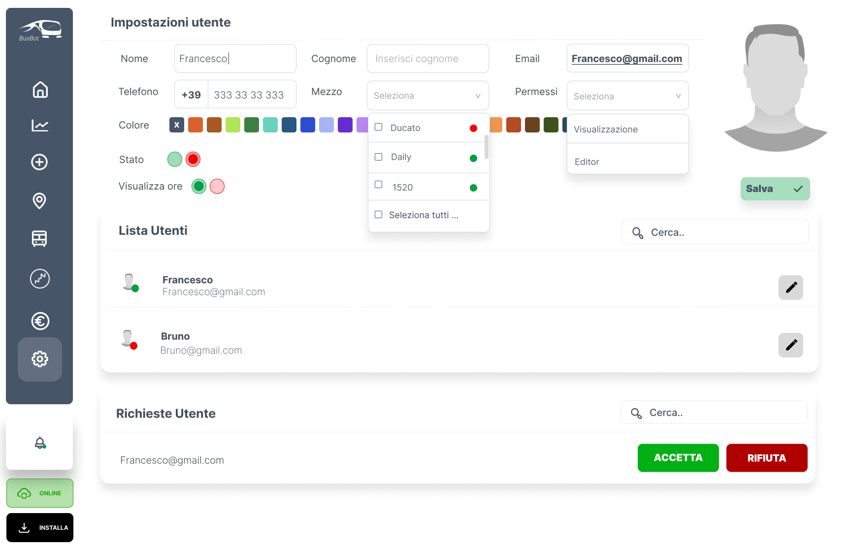Open the location pin map icon
Image resolution: width=849 pixels, height=550 pixels.
coord(39,201)
